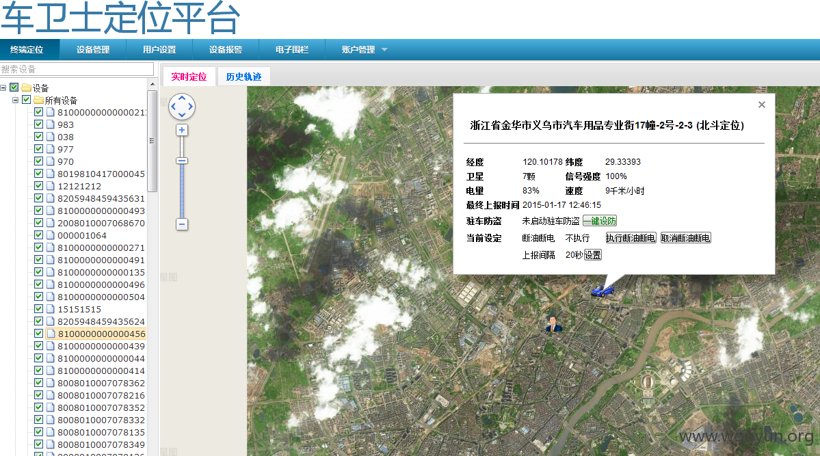Screen dimensions: 820x456
Task: Click the person marker on the map
Action: click(553, 324)
